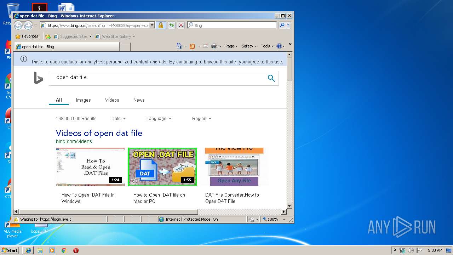Select the 'open dat file - Bing' tab

[x=67, y=46]
